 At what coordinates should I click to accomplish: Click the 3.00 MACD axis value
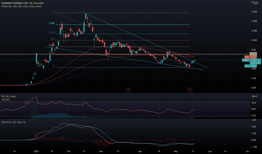254,120
